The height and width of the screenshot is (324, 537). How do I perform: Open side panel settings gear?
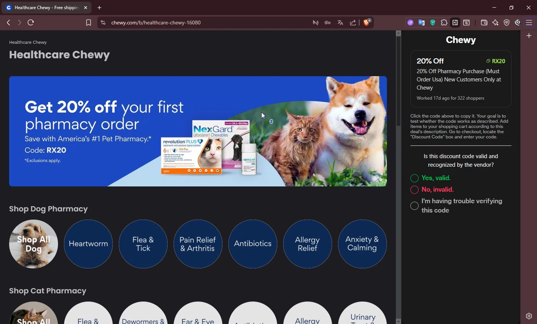coord(529,316)
